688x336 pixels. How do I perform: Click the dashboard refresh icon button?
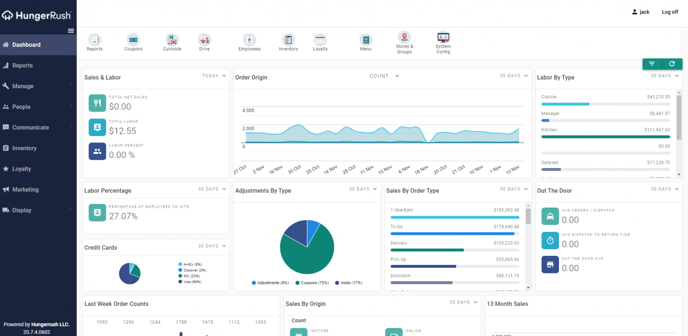pyautogui.click(x=672, y=64)
